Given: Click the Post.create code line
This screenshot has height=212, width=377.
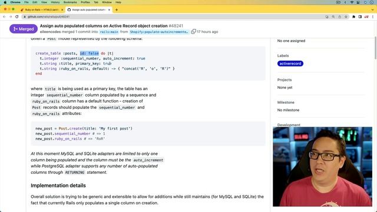Looking at the screenshot, I should (x=84, y=128).
